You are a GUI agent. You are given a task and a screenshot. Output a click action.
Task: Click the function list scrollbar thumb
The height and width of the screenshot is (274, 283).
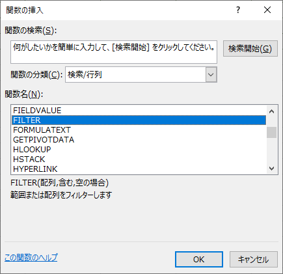coord(271,132)
